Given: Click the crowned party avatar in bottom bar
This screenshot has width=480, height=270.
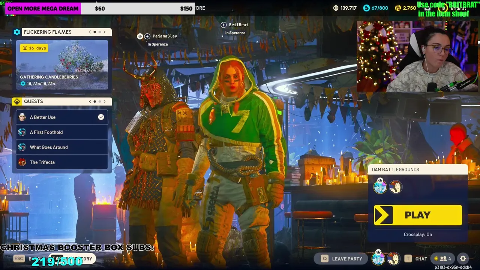Looking at the screenshot, I should (378, 258).
